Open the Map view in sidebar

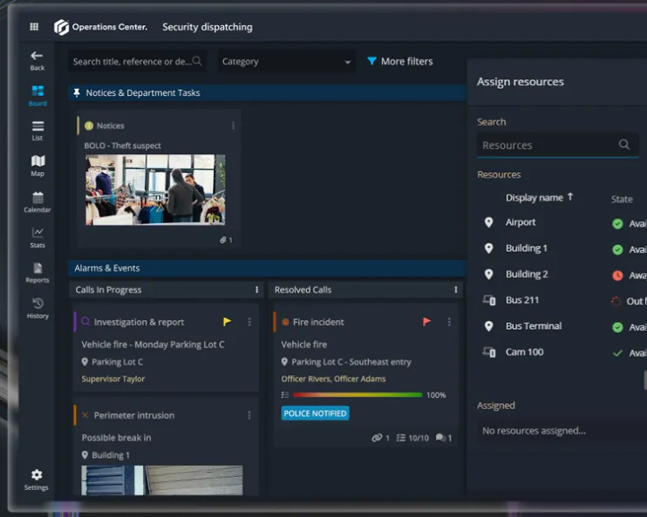click(37, 164)
